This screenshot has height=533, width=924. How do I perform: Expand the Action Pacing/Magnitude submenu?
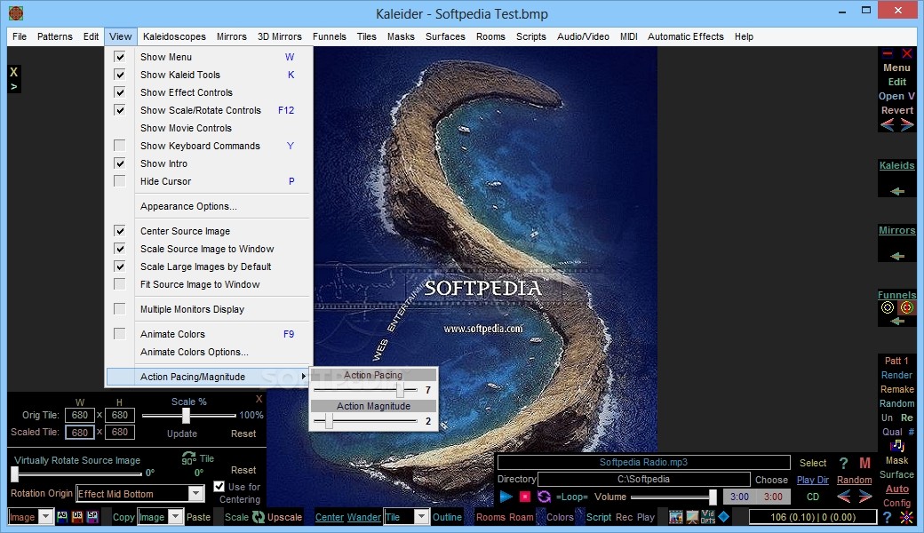(208, 377)
